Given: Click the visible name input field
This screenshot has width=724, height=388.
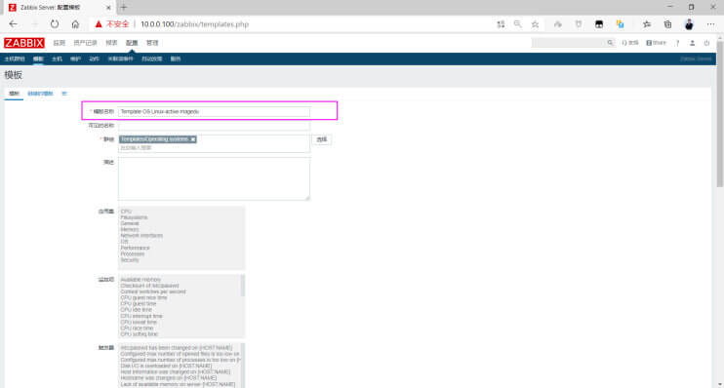Looking at the screenshot, I should [x=214, y=126].
